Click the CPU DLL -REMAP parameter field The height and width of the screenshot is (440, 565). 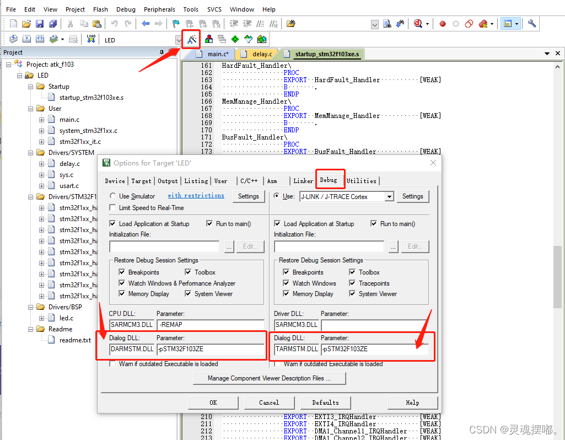coord(211,325)
